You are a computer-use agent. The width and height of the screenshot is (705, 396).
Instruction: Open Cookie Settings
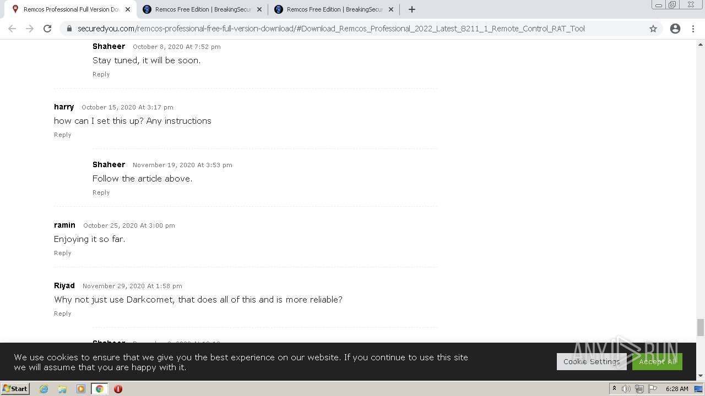click(x=592, y=361)
